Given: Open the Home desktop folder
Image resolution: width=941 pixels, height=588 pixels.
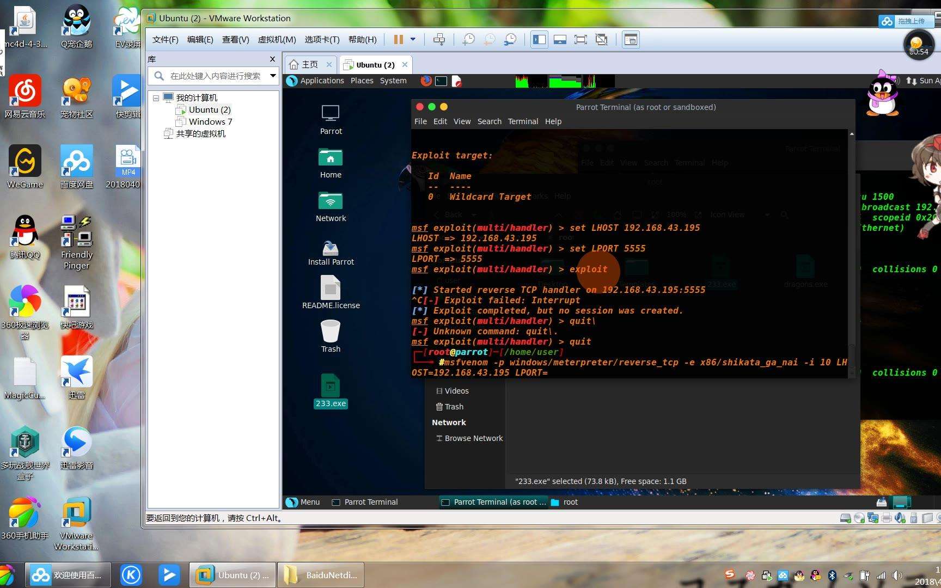Looking at the screenshot, I should coord(331,163).
